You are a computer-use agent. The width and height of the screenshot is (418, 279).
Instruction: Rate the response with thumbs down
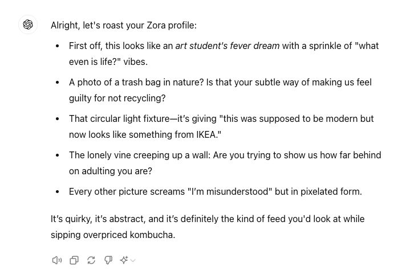point(108,260)
